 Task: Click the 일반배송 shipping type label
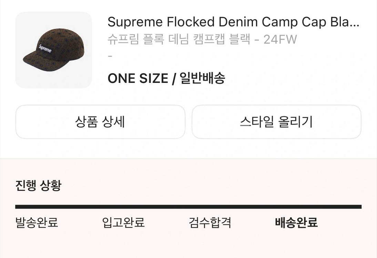click(202, 79)
